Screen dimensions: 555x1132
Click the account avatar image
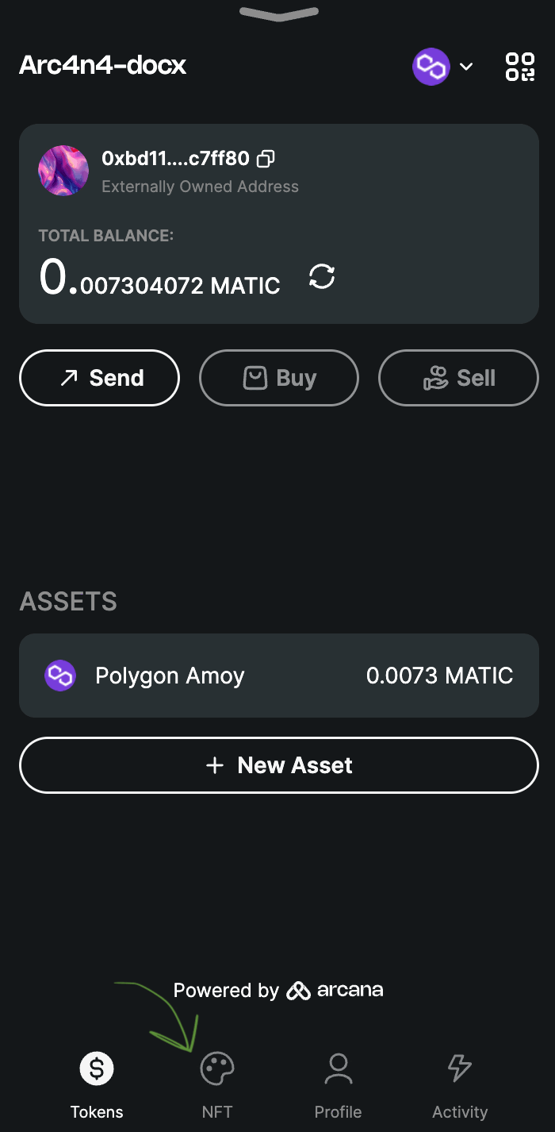coord(63,171)
